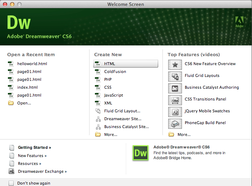Create a new HTML document
252x186 pixels.
pyautogui.click(x=110, y=64)
